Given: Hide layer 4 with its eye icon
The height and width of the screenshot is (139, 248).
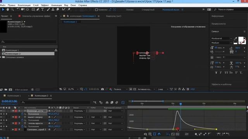Looking at the screenshot, I should [1, 130].
